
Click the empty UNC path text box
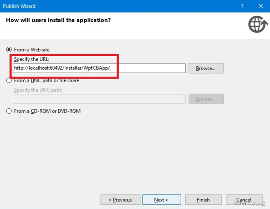click(x=99, y=99)
